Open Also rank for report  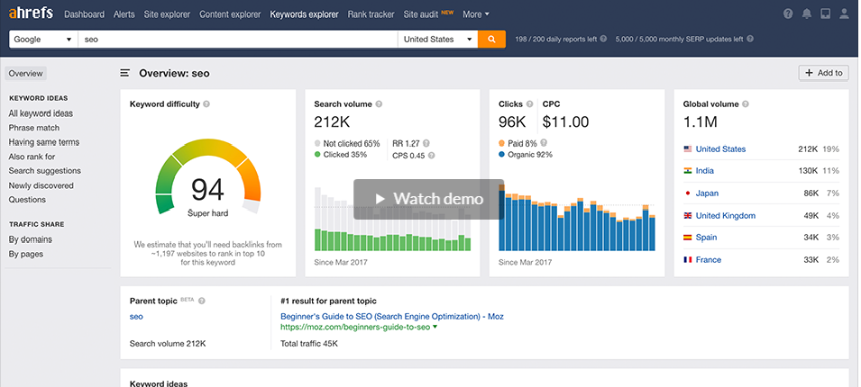(32, 157)
